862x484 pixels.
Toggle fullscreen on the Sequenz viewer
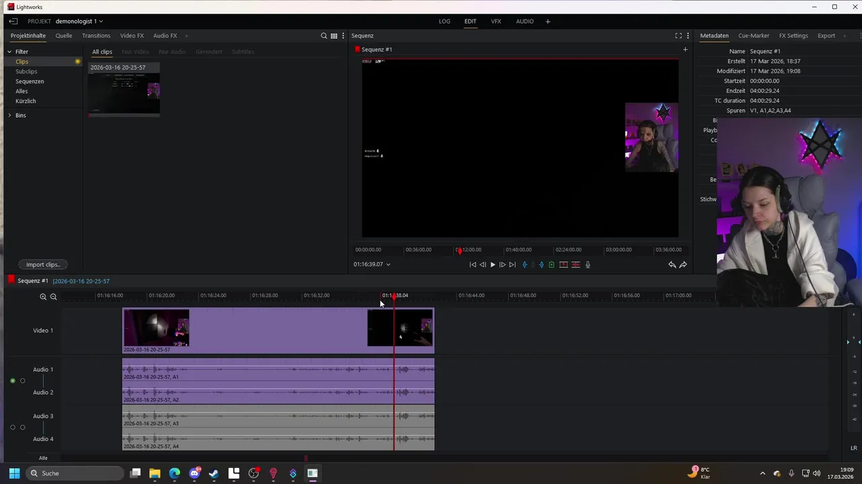pyautogui.click(x=678, y=36)
